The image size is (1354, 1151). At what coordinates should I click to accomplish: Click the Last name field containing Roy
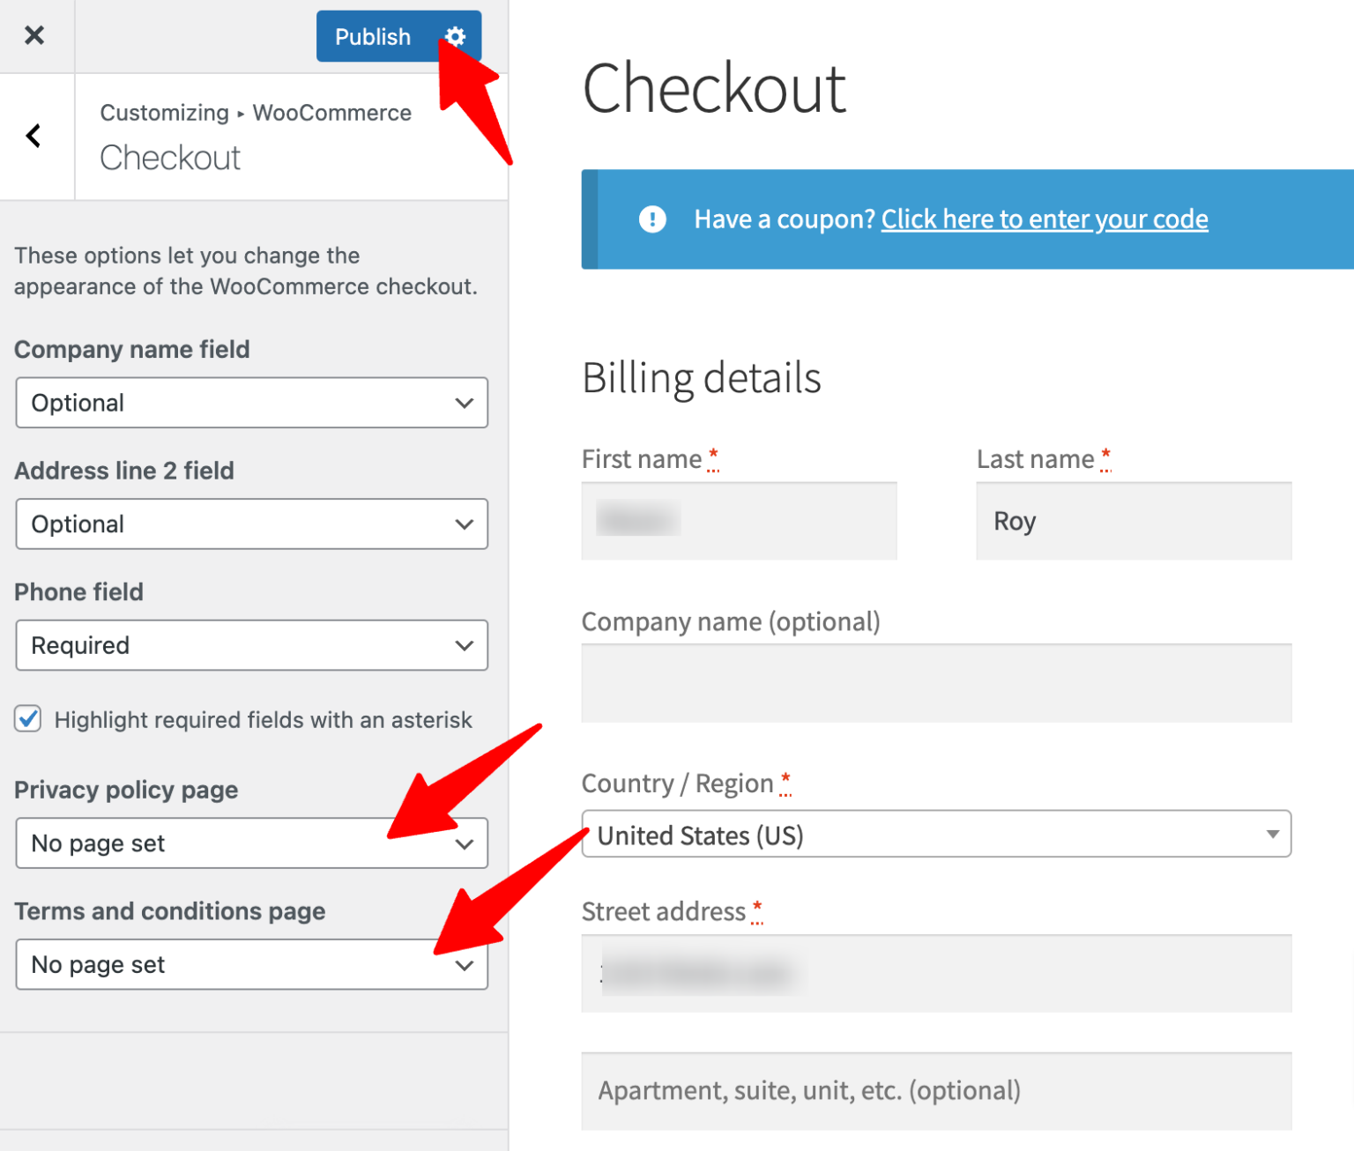tap(1134, 520)
